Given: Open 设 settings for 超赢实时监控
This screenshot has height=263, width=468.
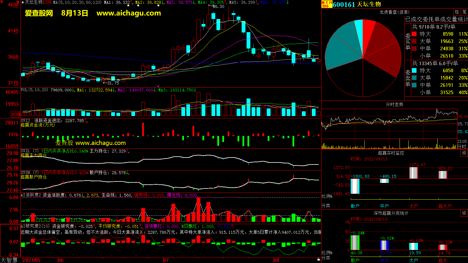Looking at the screenshot, I should coord(464,153).
